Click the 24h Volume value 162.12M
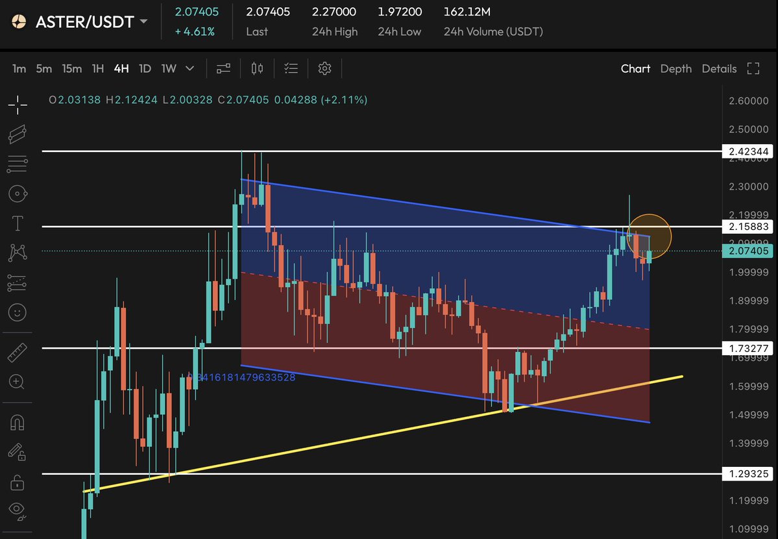 click(x=467, y=12)
